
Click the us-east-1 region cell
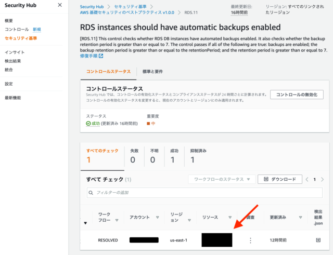click(178, 240)
